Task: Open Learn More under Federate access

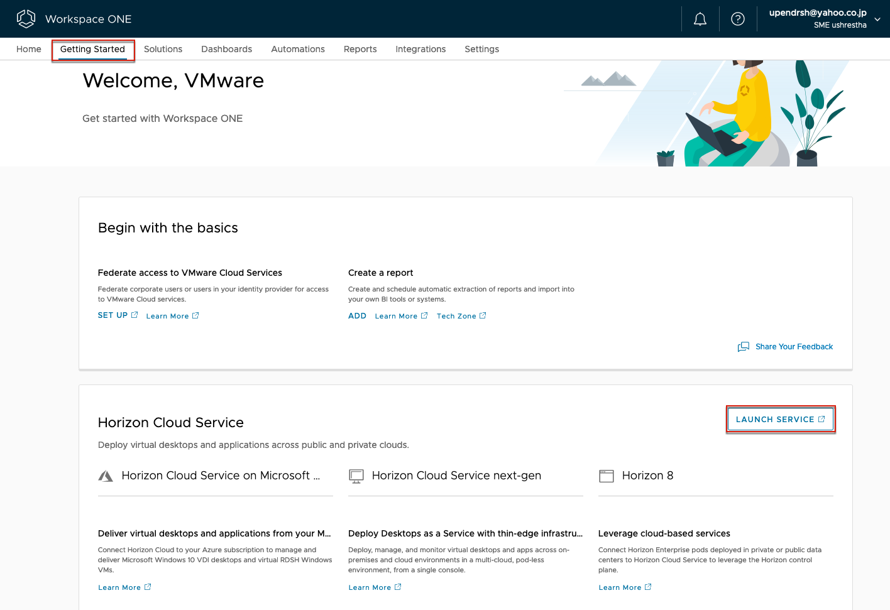Action: 167,316
